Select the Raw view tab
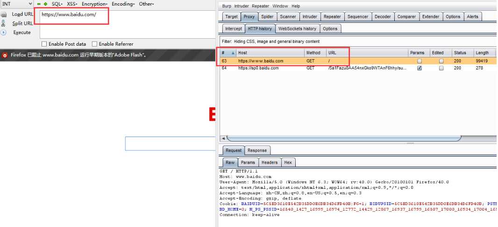The height and width of the screenshot is (227, 498). [x=230, y=162]
